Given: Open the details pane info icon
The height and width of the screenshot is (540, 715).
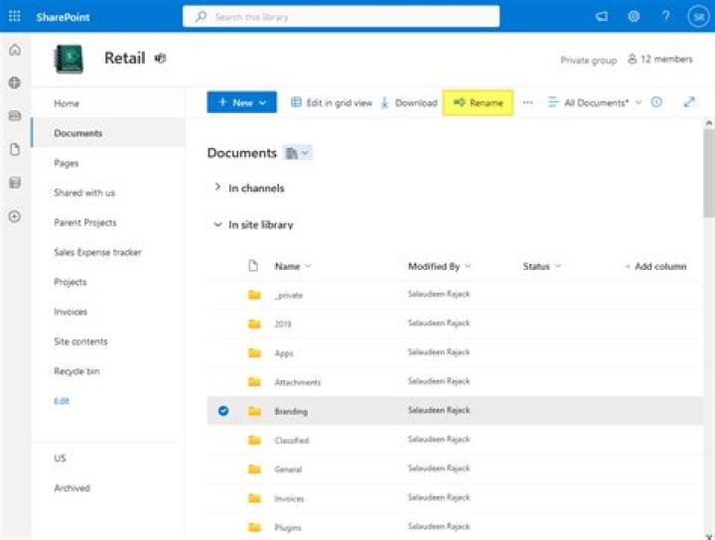Looking at the screenshot, I should [656, 102].
